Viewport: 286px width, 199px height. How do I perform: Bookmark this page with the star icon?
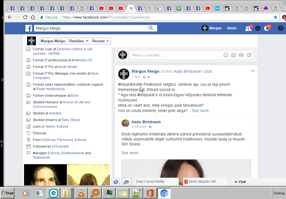275,17
